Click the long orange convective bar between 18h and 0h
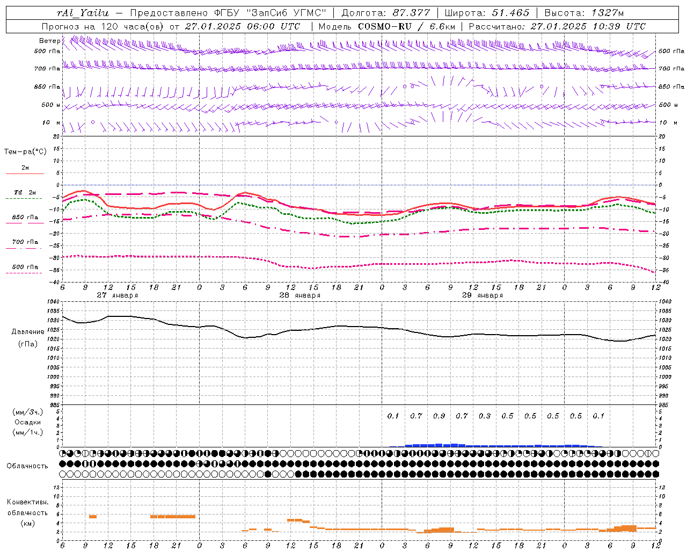 coord(173,517)
